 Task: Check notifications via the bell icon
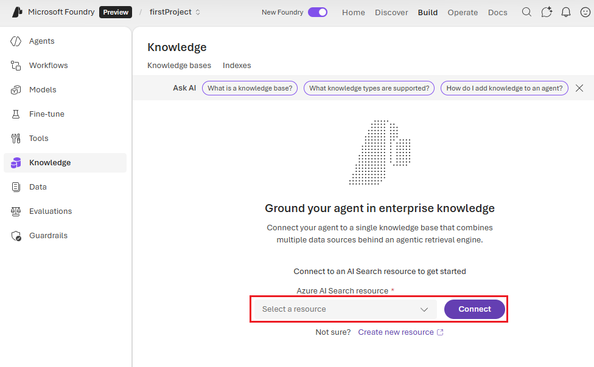tap(565, 12)
